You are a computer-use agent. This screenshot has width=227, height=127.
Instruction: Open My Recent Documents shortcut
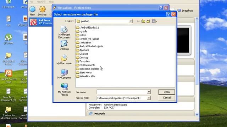[x=64, y=32]
